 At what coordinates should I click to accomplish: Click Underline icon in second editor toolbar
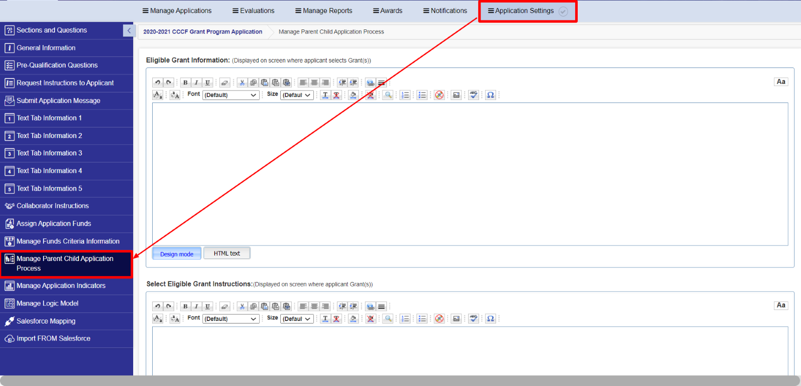tap(207, 306)
